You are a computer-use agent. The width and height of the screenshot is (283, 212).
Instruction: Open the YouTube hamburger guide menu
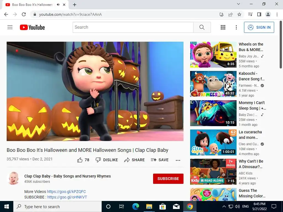pyautogui.click(x=10, y=27)
